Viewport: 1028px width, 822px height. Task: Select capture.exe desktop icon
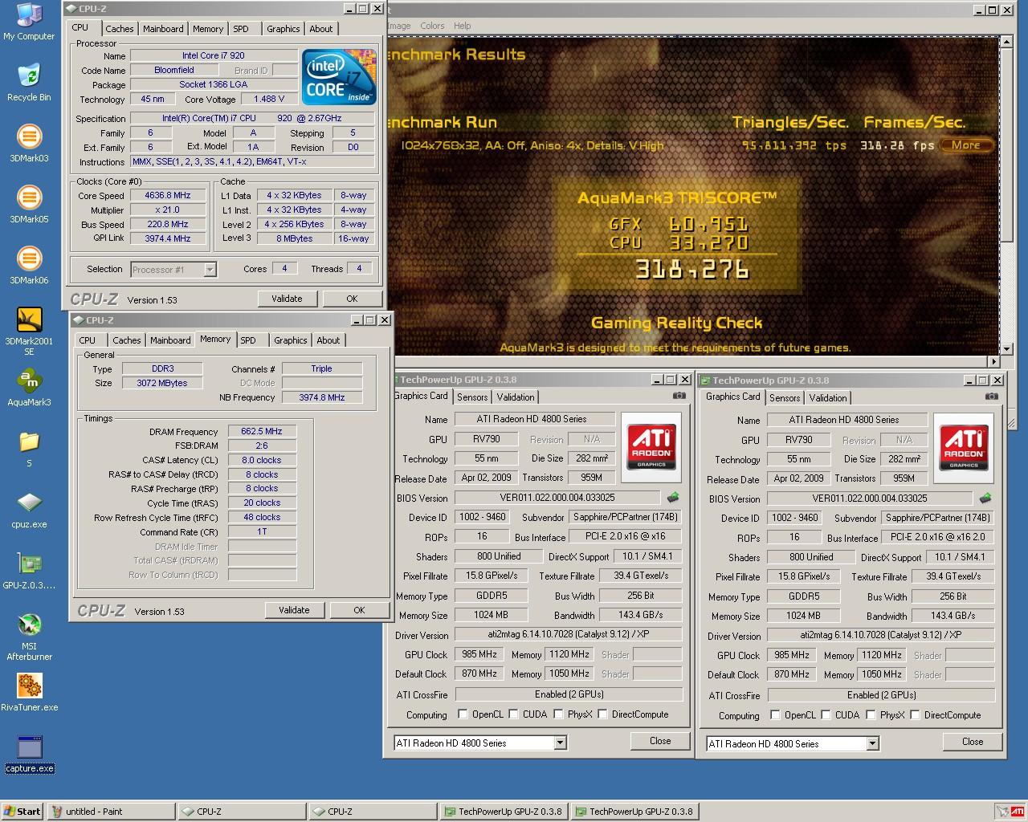(29, 754)
